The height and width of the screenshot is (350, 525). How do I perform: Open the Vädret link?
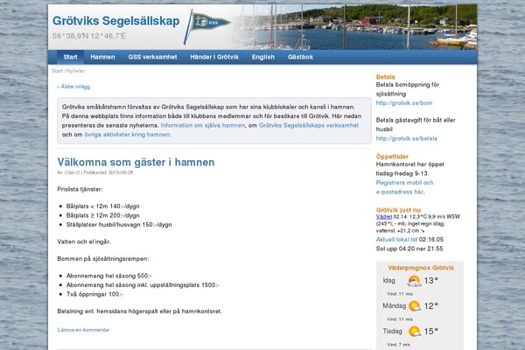click(x=384, y=216)
